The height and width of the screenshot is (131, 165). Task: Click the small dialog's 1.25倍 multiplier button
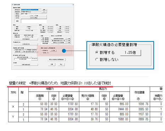(x=53, y=51)
